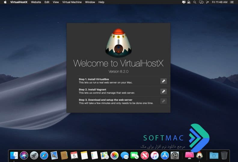Viewport: 238px width, 162px height.
Task: Open Maps from the Dock
Action: [105, 155]
